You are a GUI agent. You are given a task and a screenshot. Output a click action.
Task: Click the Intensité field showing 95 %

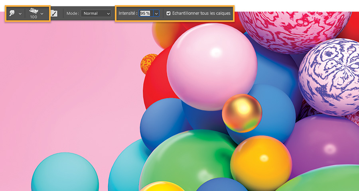146,14
